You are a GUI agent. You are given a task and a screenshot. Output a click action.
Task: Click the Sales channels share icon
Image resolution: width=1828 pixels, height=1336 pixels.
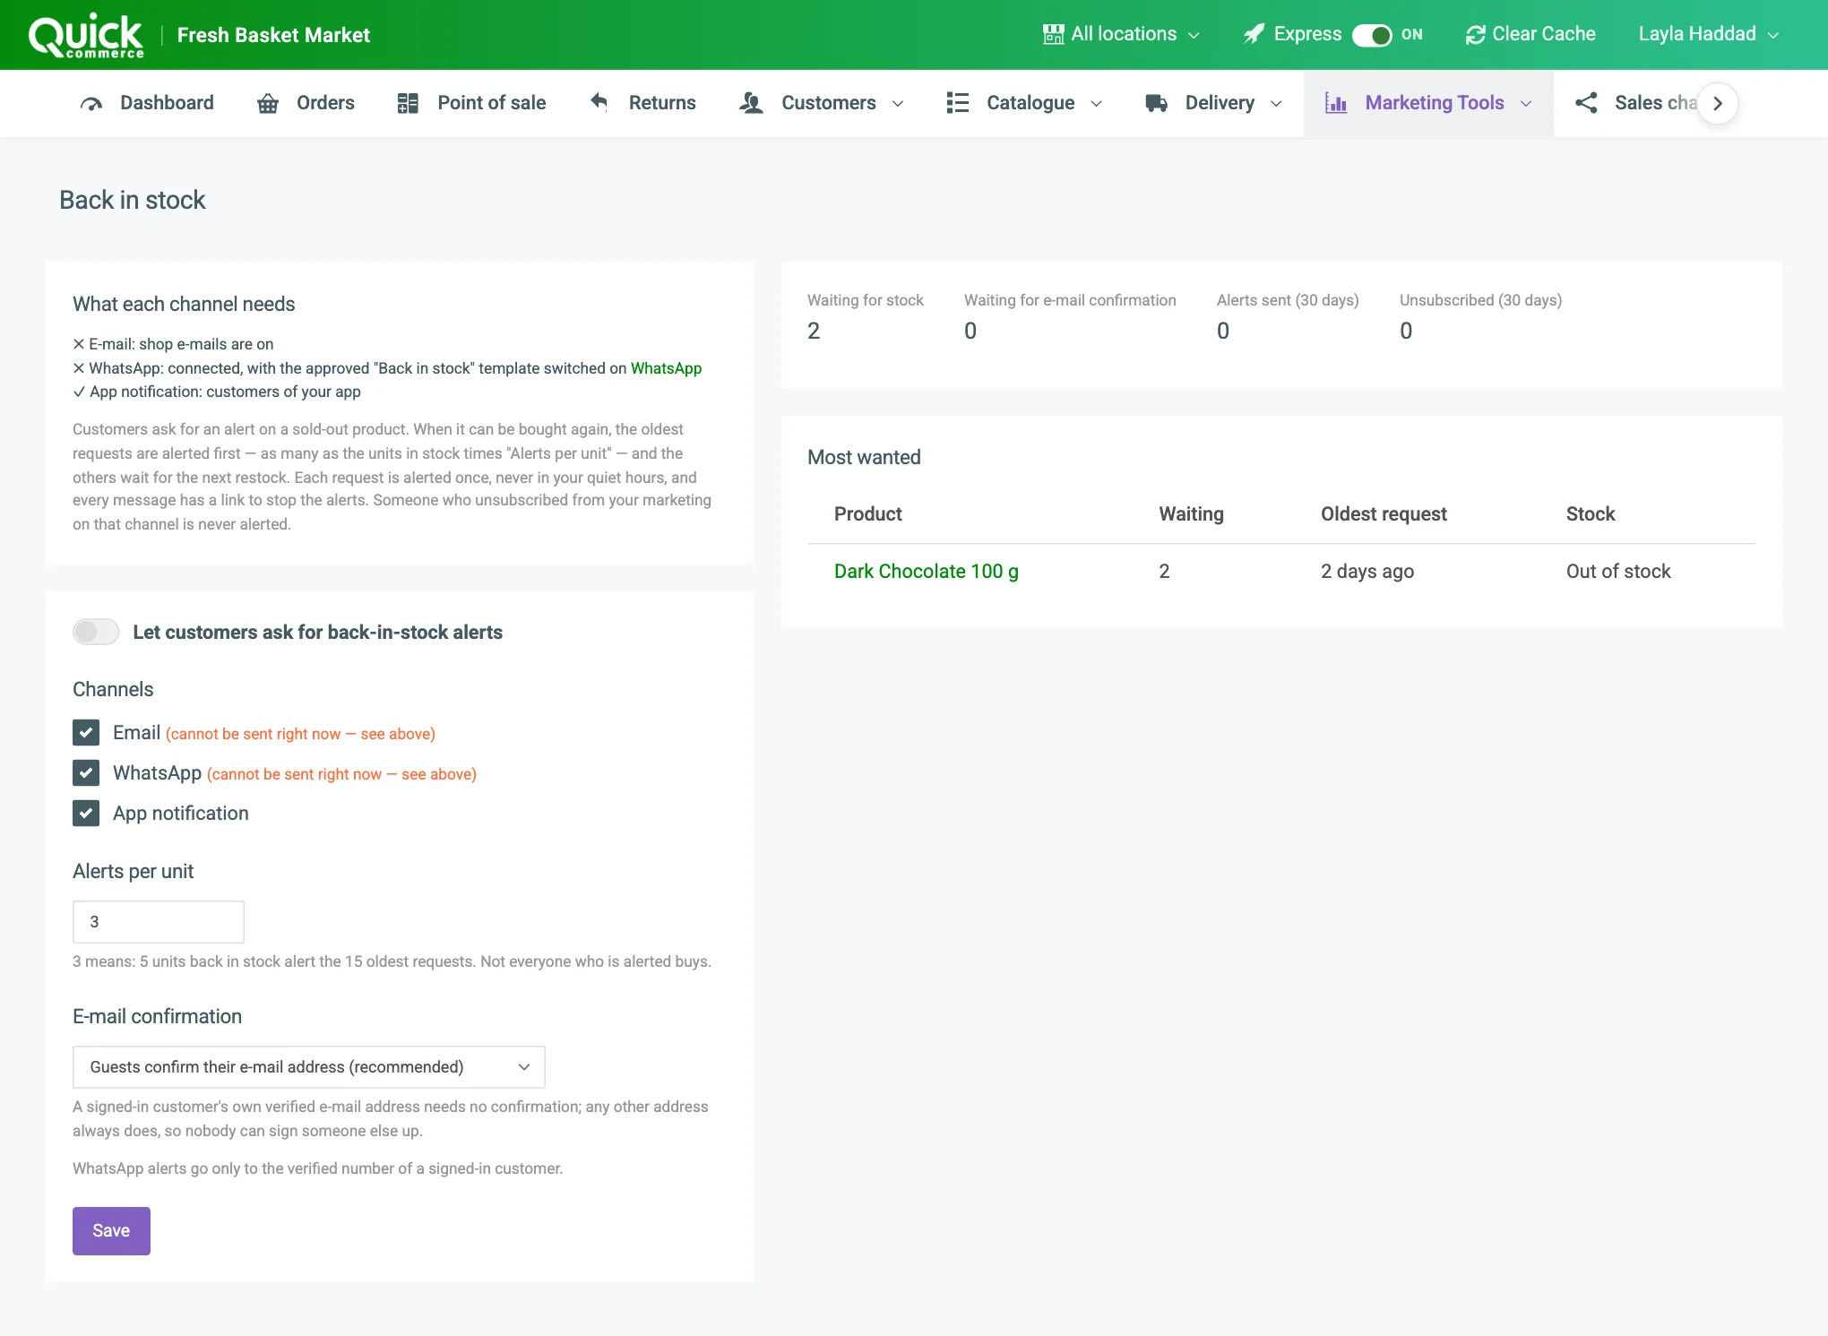1586,103
